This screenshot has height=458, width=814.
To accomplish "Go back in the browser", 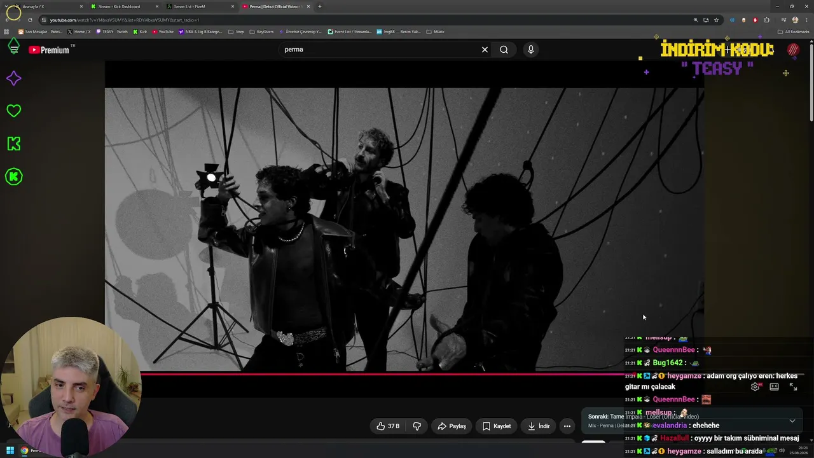I will pyautogui.click(x=7, y=20).
